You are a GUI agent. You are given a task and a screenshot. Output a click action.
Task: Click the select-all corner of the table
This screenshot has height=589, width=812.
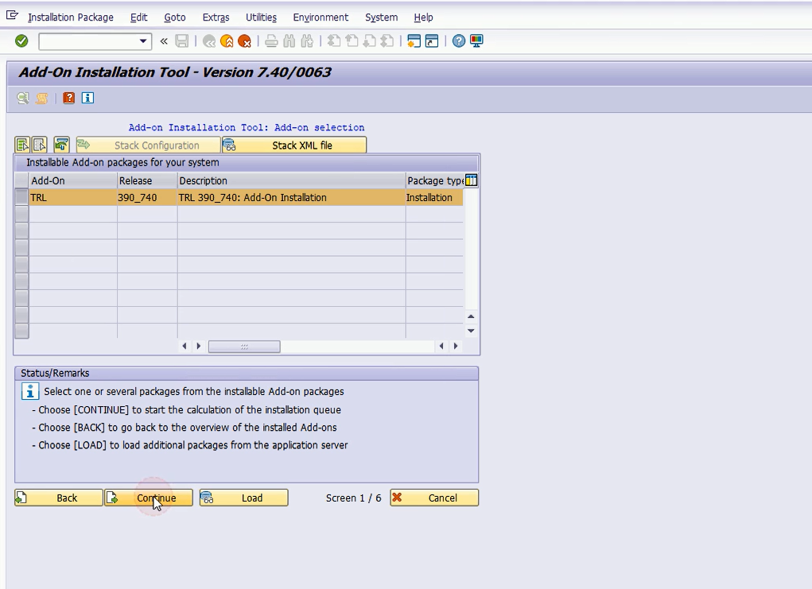point(21,180)
